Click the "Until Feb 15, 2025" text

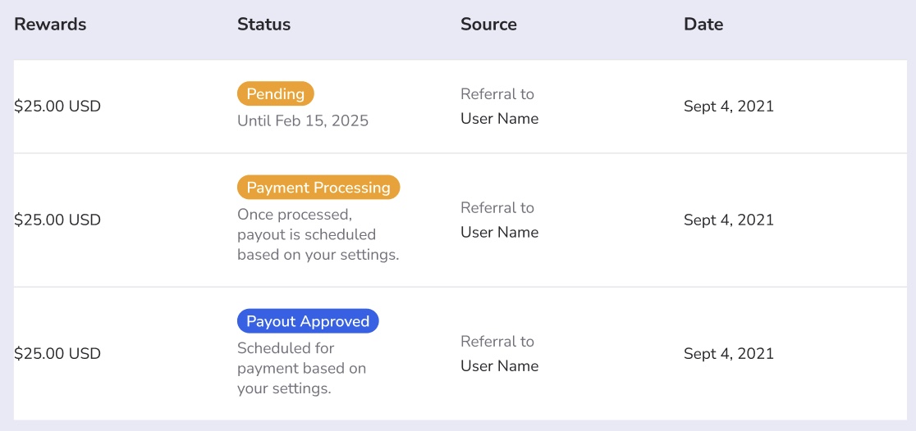[303, 121]
